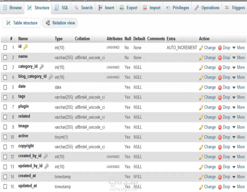The image size is (247, 192).
Task: Click the pencil Change icon for updated_at row
Action: (201, 187)
